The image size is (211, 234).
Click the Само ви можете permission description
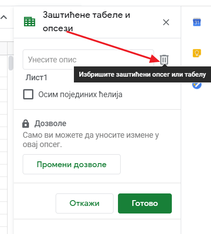pyautogui.click(x=91, y=140)
